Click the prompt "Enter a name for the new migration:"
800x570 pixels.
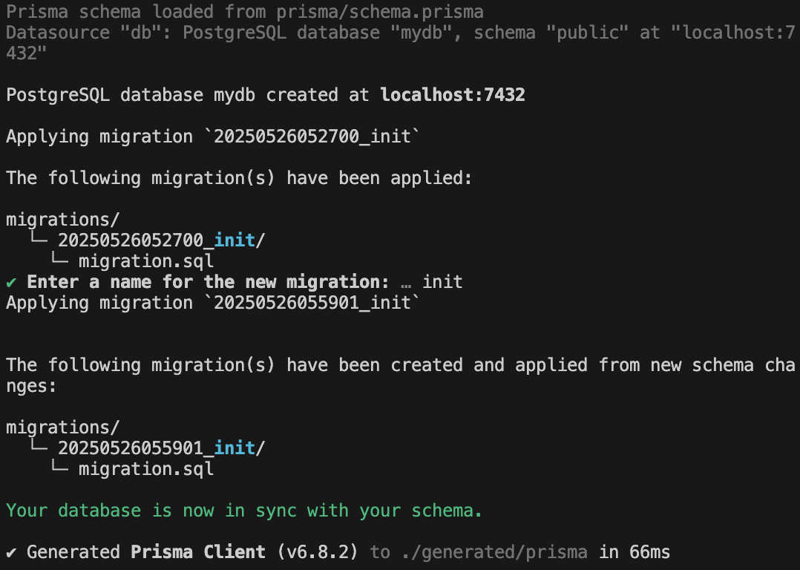[x=208, y=282]
